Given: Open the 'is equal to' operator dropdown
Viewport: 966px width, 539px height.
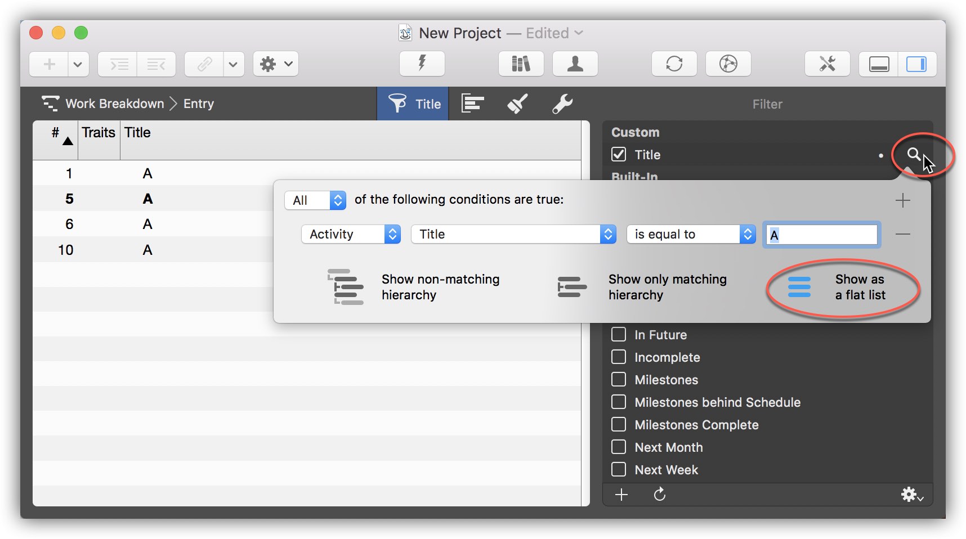Looking at the screenshot, I should coord(690,234).
